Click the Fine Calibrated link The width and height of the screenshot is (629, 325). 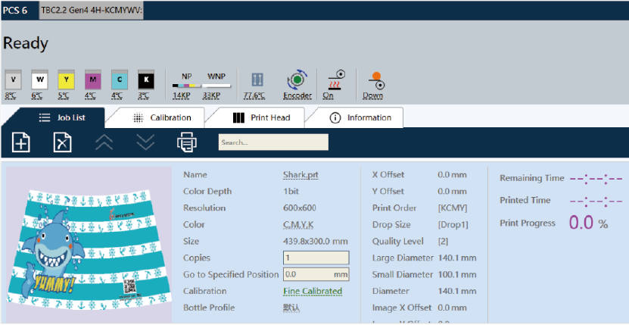click(x=312, y=291)
